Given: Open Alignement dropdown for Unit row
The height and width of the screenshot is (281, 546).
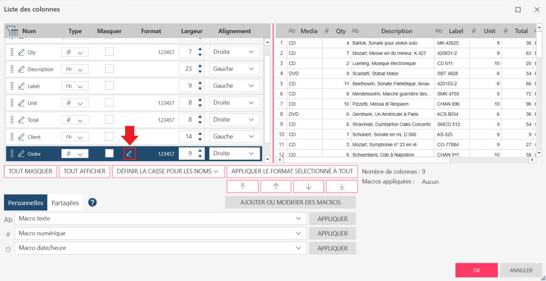Looking at the screenshot, I should point(235,103).
